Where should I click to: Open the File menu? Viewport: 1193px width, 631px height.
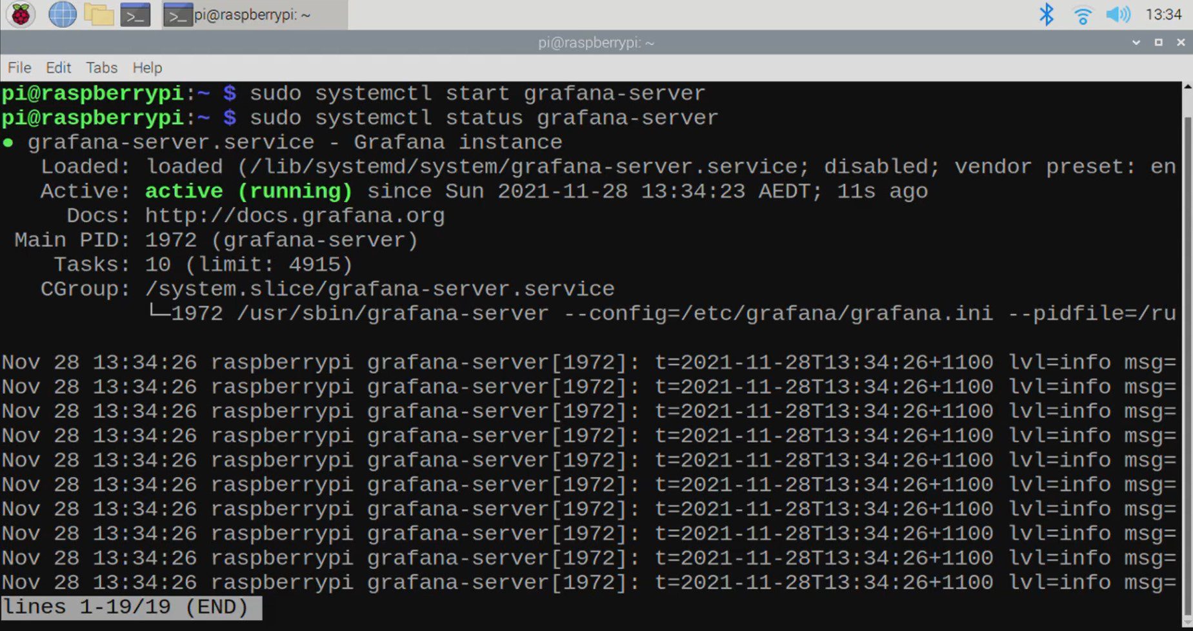[x=19, y=68]
